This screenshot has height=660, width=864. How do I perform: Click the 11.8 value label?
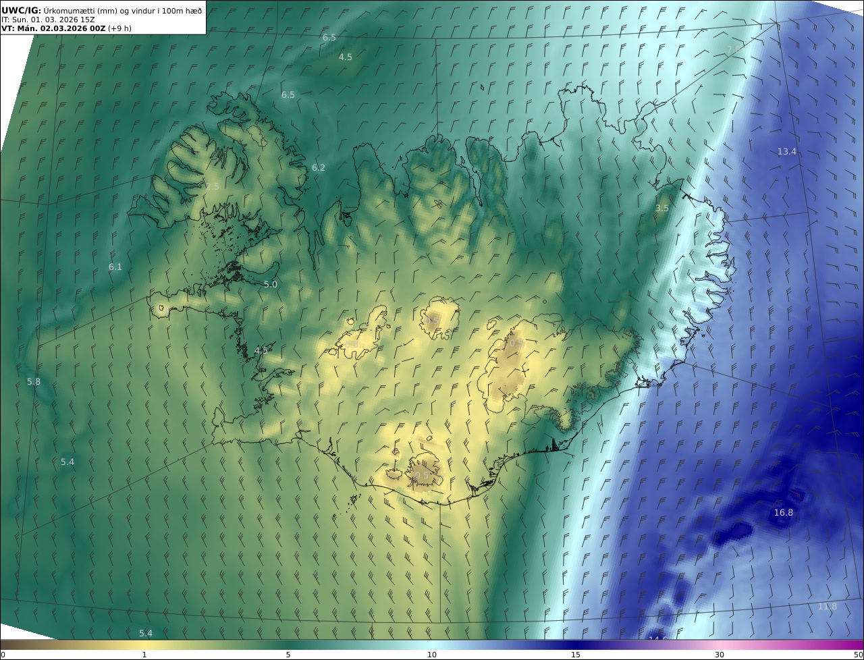point(828,606)
